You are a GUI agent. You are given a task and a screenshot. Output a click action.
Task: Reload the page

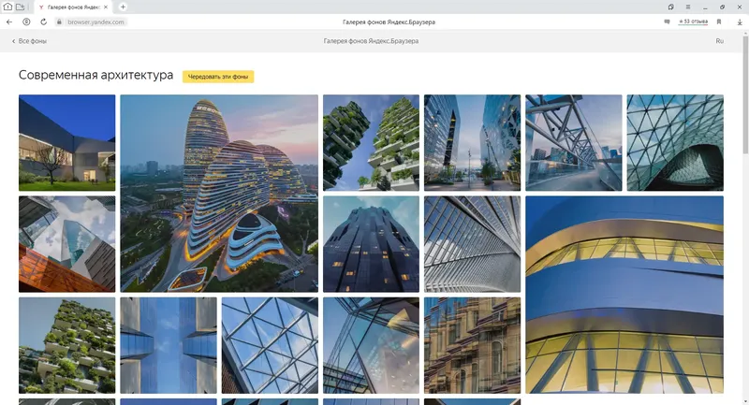pos(43,22)
